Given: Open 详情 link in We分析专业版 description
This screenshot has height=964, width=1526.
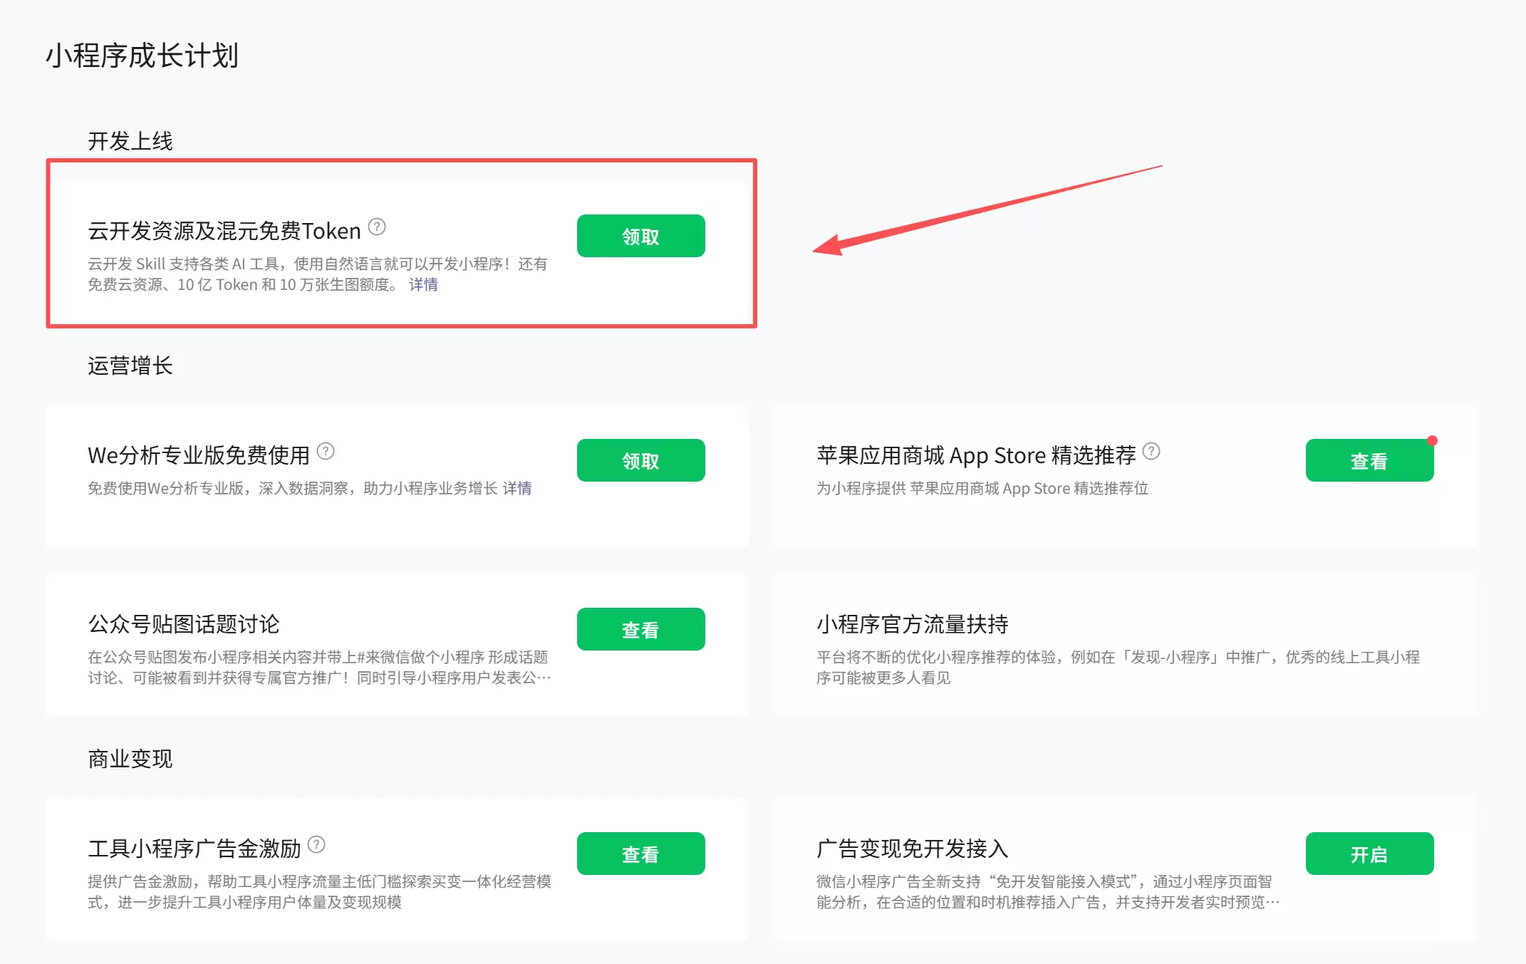Looking at the screenshot, I should click(x=517, y=489).
